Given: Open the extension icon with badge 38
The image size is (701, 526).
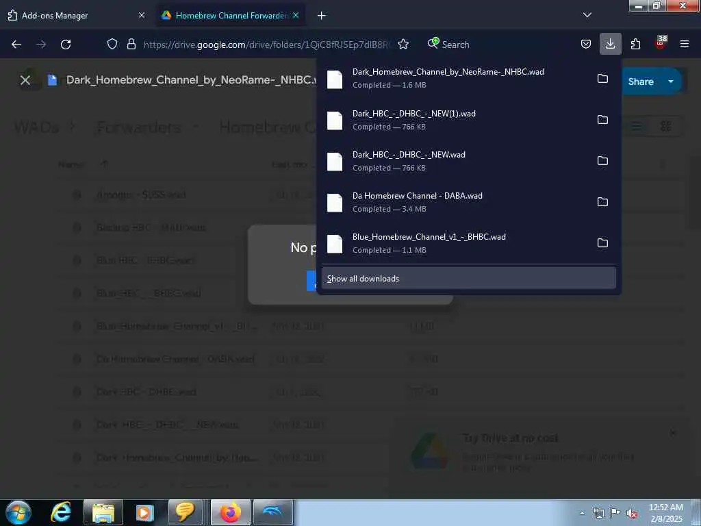Looking at the screenshot, I should point(661,43).
